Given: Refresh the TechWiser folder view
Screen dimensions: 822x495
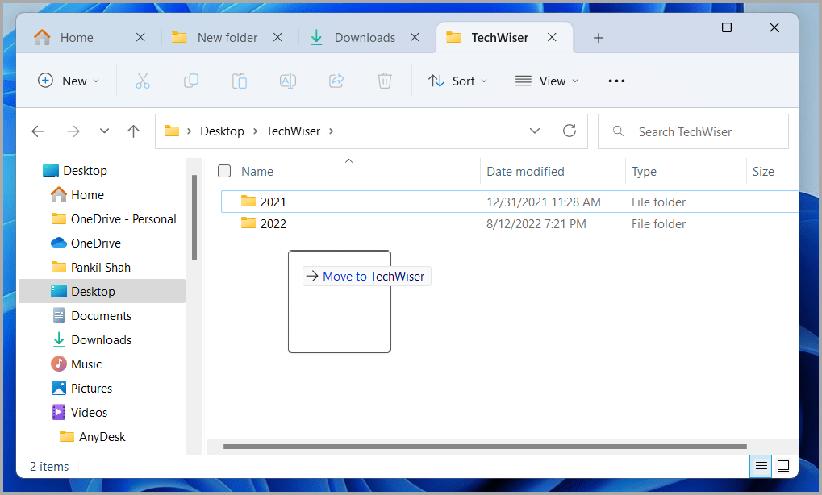Looking at the screenshot, I should pyautogui.click(x=570, y=131).
